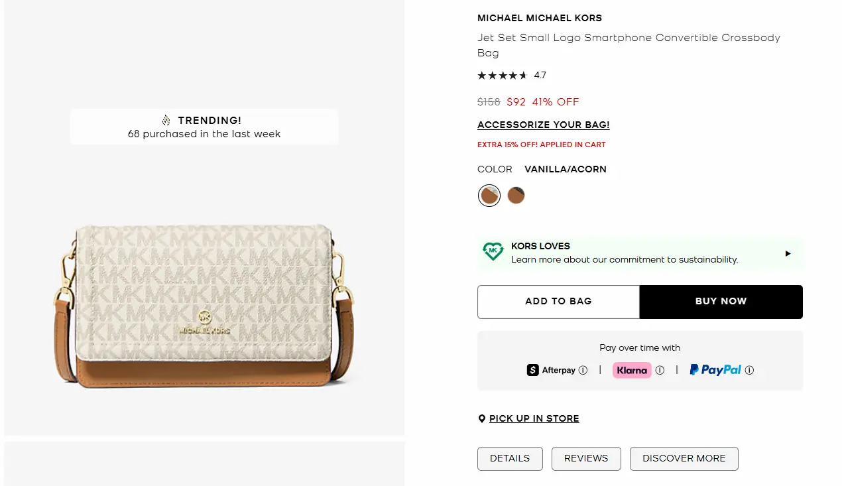Viewport: 842px width, 486px height.
Task: Click the location pin icon near pick up
Action: (482, 418)
